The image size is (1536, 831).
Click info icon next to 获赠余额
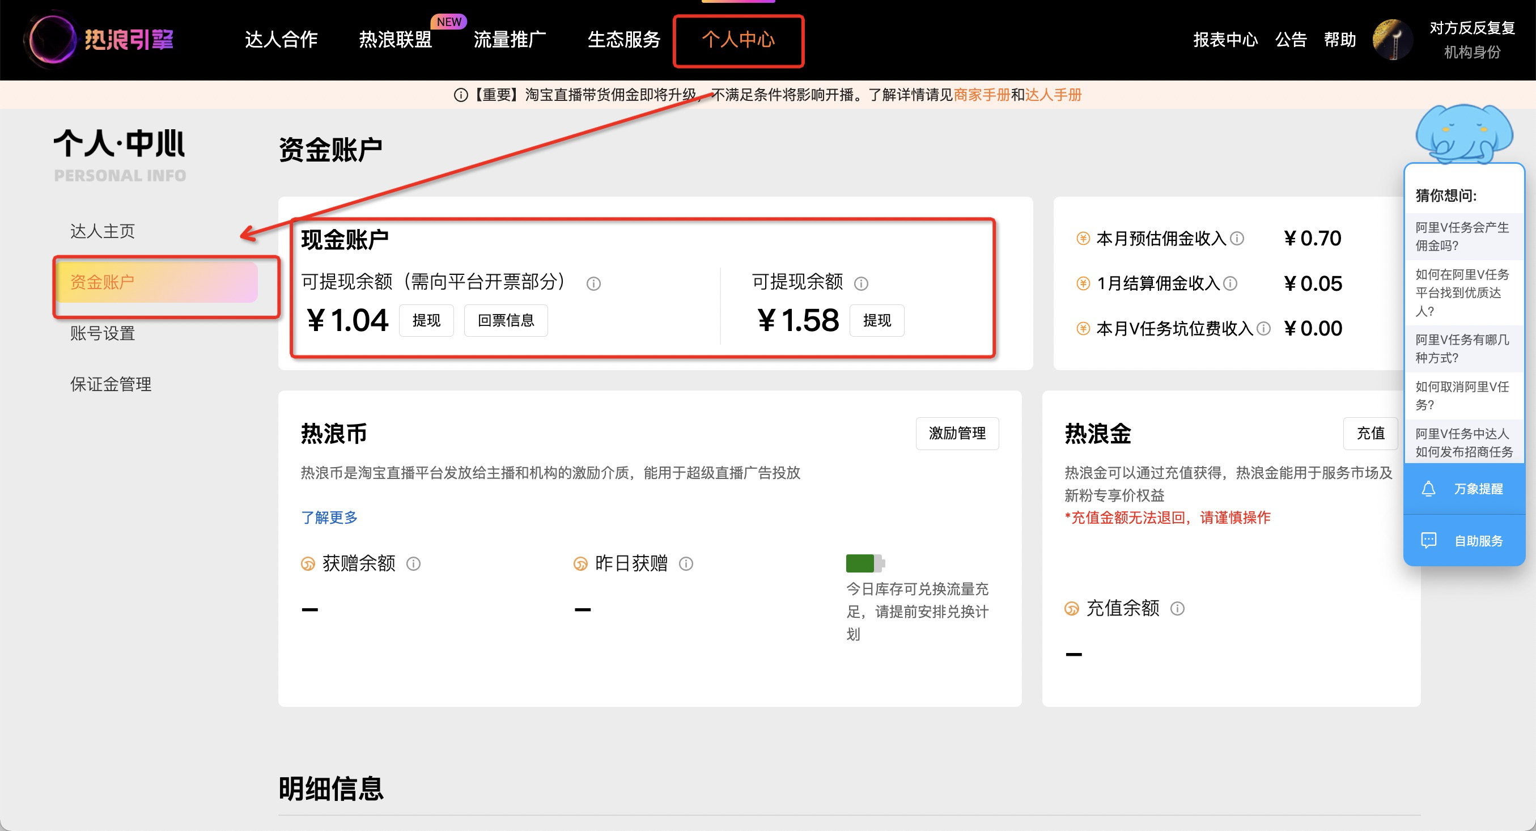[413, 563]
